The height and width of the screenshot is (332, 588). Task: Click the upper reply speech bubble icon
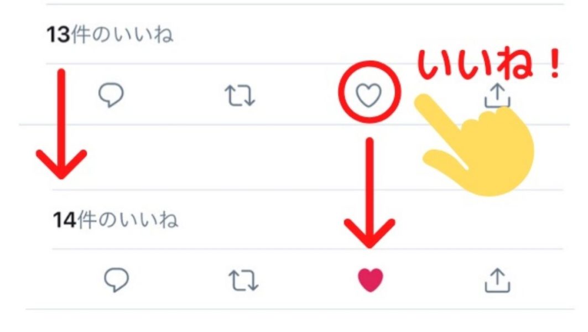tap(111, 95)
